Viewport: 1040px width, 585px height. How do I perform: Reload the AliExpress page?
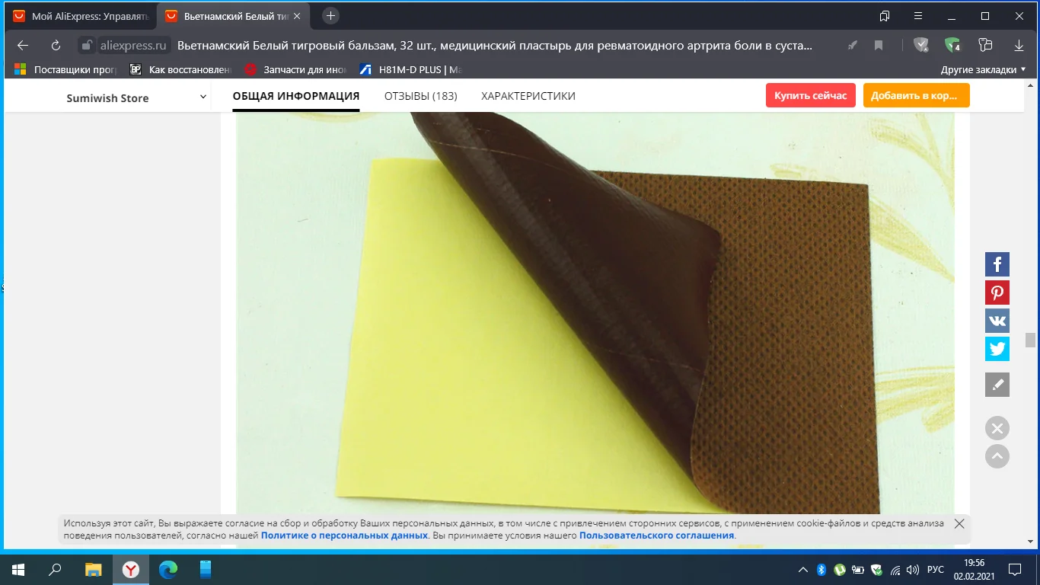(56, 46)
